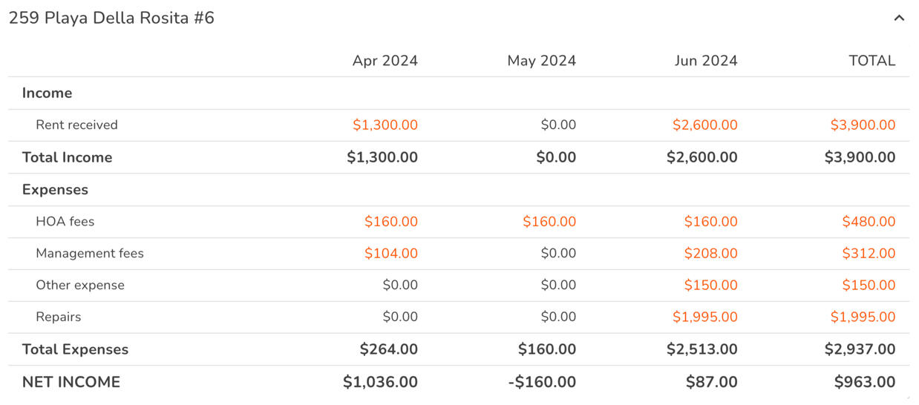Open June 2024 other expense $150.00
The height and width of the screenshot is (405, 919).
(x=710, y=286)
